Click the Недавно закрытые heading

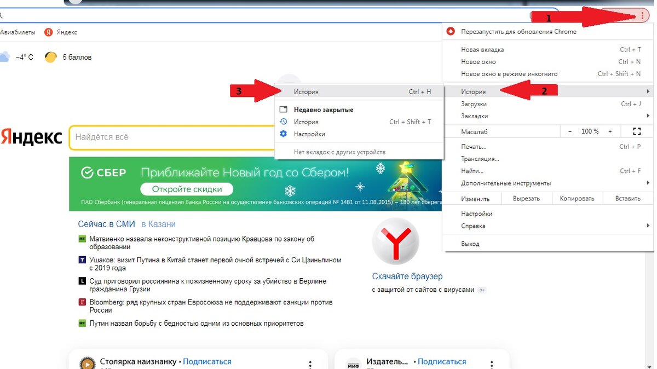324,109
